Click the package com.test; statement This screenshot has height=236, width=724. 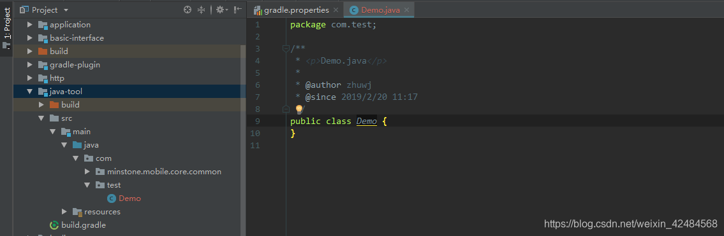(x=334, y=25)
